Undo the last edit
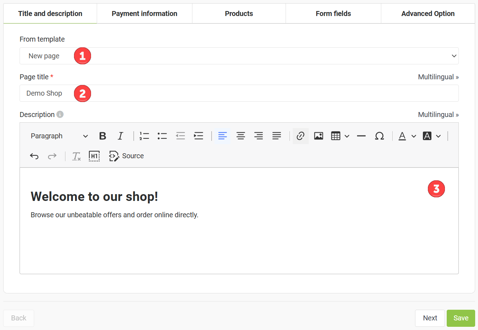The image size is (478, 330). (x=34, y=156)
